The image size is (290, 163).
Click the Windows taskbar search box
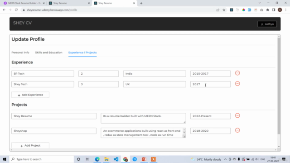pyautogui.click(x=41, y=159)
